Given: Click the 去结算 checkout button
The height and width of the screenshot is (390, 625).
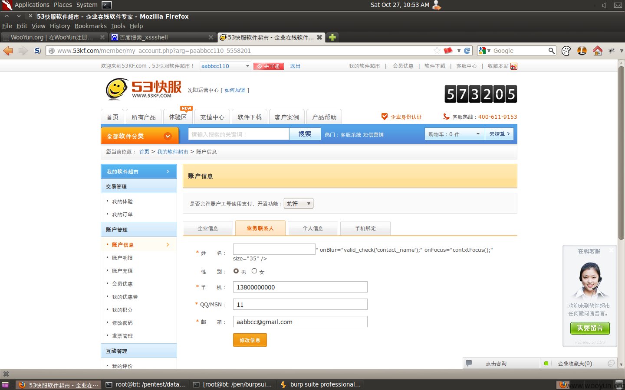Looking at the screenshot, I should (500, 134).
